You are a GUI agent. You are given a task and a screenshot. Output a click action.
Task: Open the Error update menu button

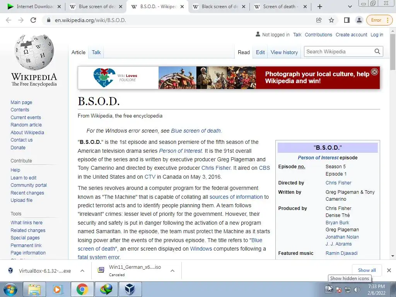tap(380, 20)
